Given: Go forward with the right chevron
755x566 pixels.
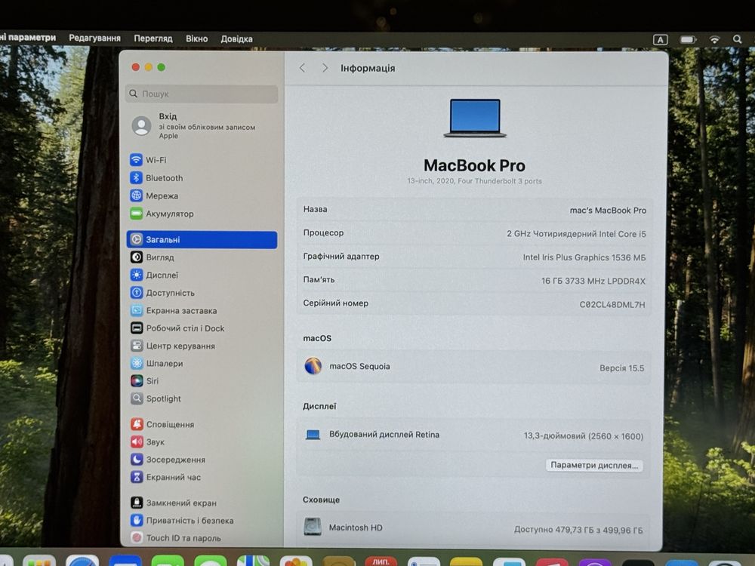Looking at the screenshot, I should coord(325,68).
